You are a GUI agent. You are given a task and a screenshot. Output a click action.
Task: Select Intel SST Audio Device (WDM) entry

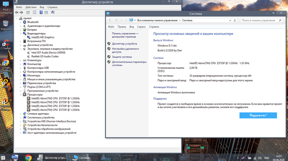48,52
